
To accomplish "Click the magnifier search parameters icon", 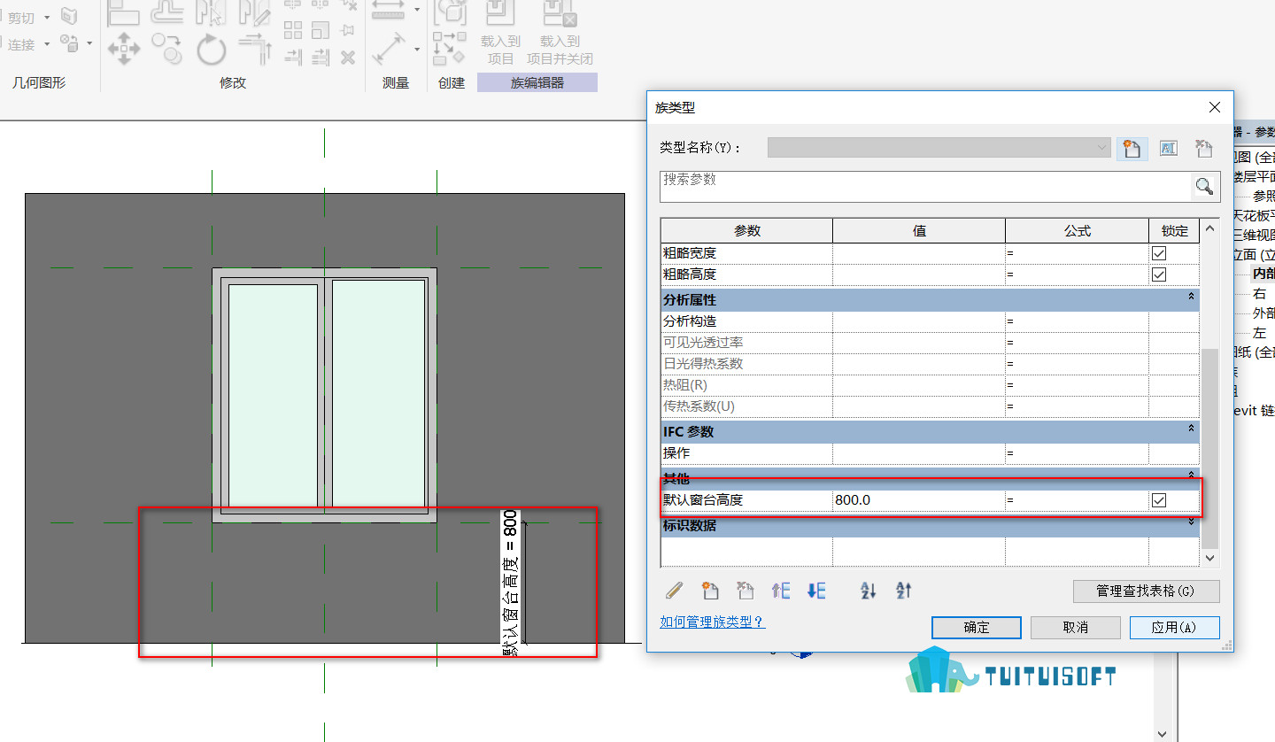I will pyautogui.click(x=1204, y=186).
